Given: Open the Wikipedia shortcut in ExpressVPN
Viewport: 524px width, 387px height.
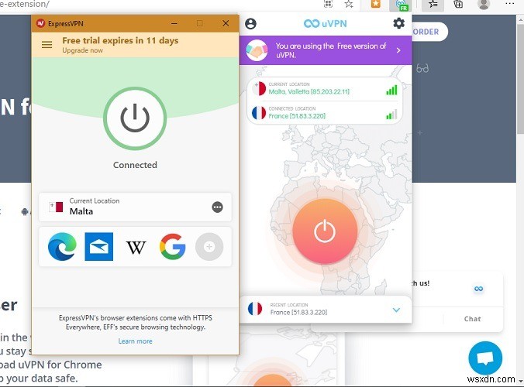Looking at the screenshot, I should click(x=136, y=247).
